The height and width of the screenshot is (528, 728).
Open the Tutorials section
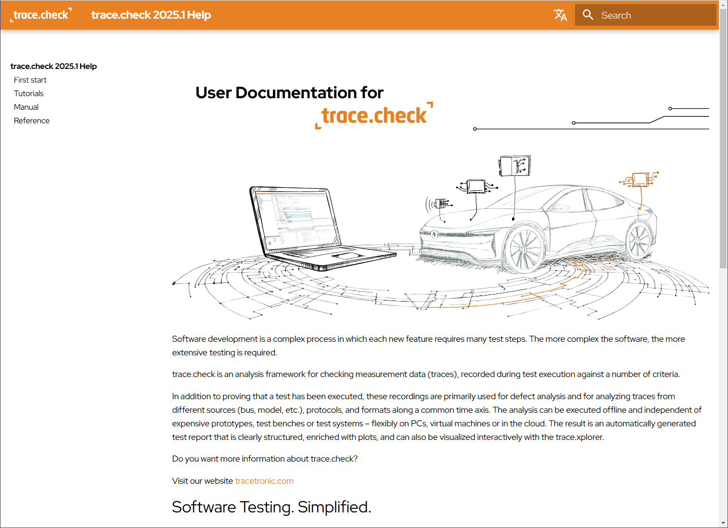(29, 93)
